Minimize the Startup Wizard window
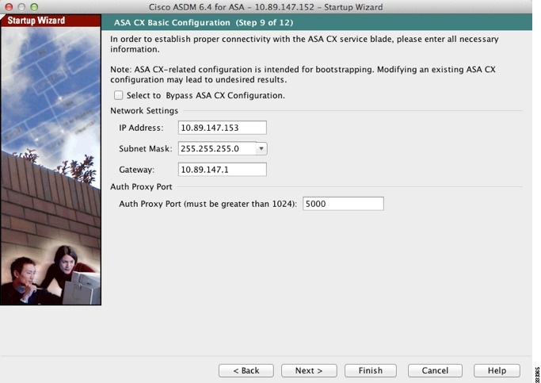 coord(21,7)
